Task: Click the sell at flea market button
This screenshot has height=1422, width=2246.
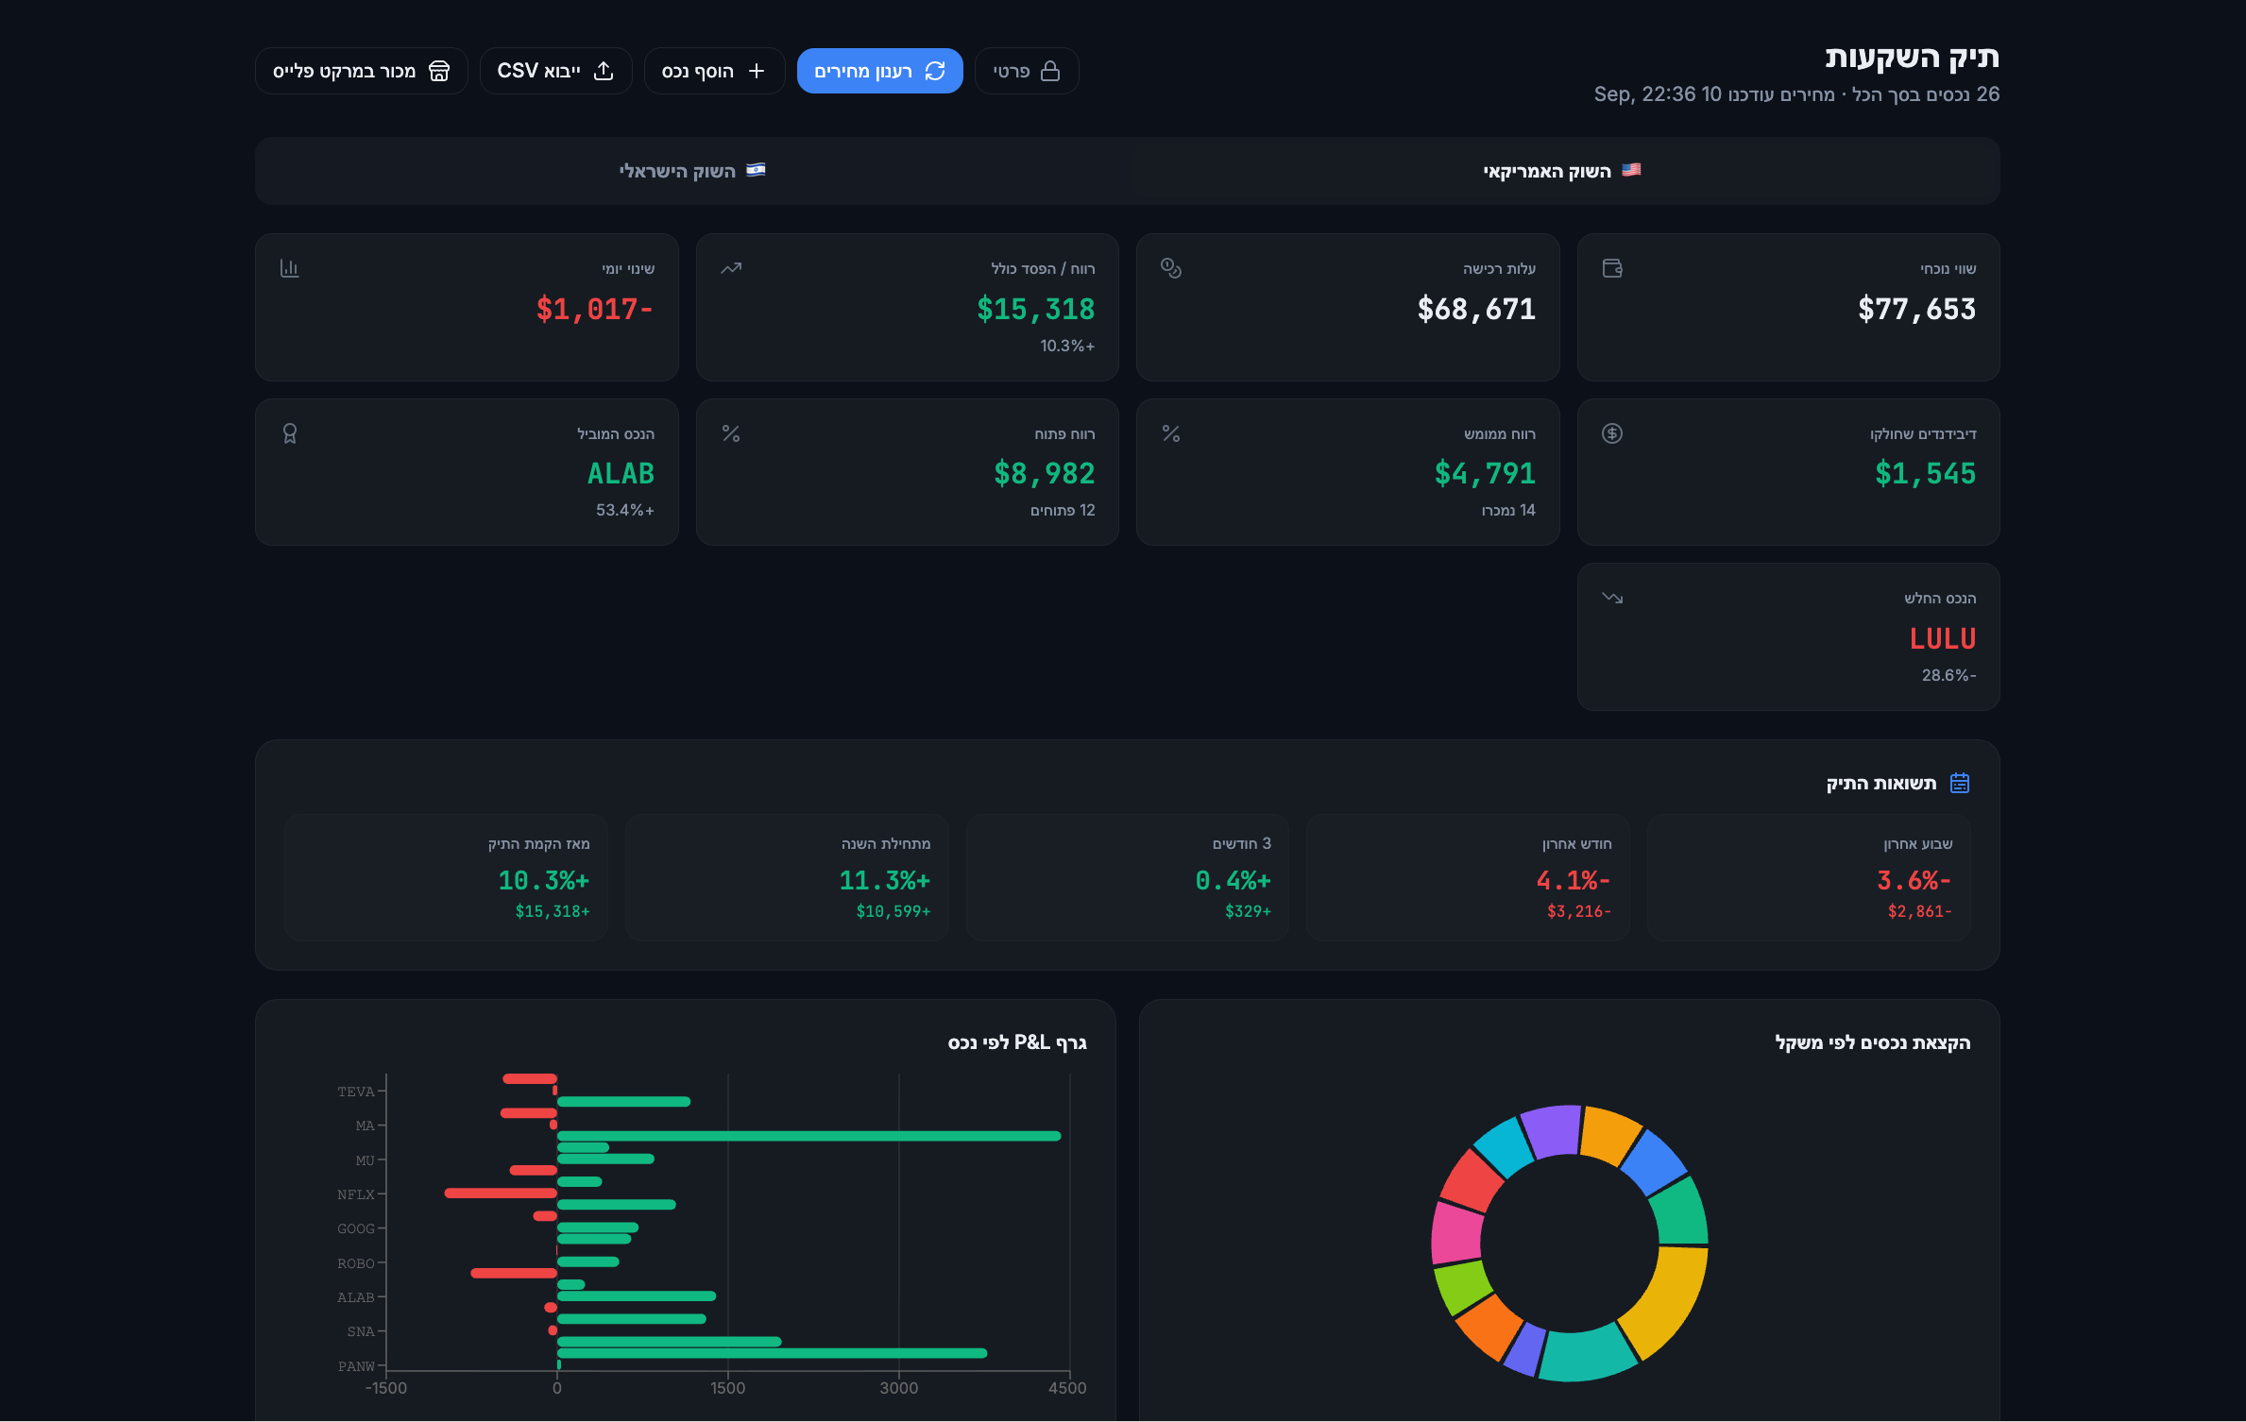Action: pos(361,71)
